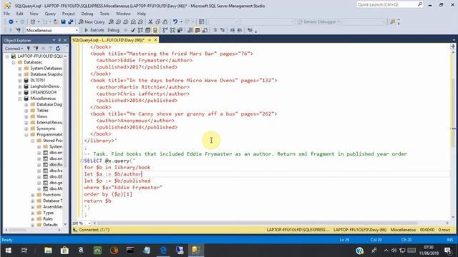Open Windows Start menu
This screenshot has height=257, width=458.
[9, 251]
